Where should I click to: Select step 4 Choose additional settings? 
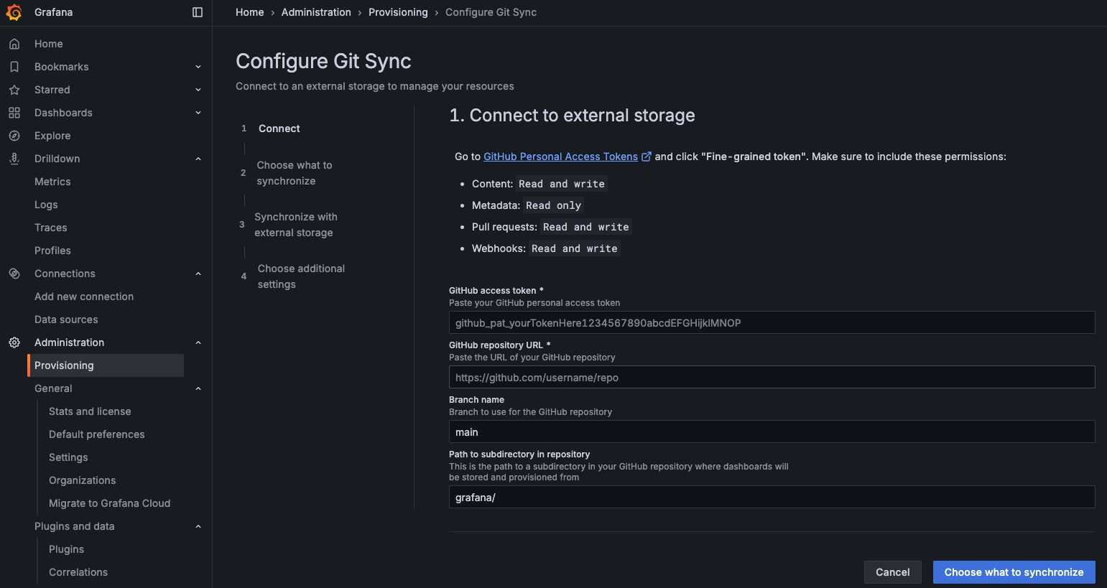pyautogui.click(x=301, y=276)
